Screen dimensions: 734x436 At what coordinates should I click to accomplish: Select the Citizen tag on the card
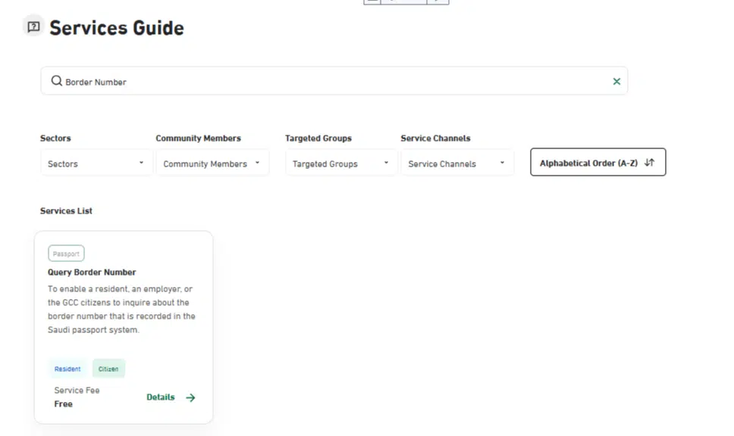coord(108,369)
